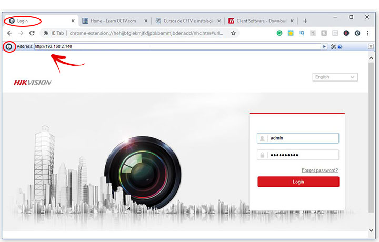This screenshot has width=379, height=242.
Task: Expand the English language dropdown
Action: pos(335,77)
